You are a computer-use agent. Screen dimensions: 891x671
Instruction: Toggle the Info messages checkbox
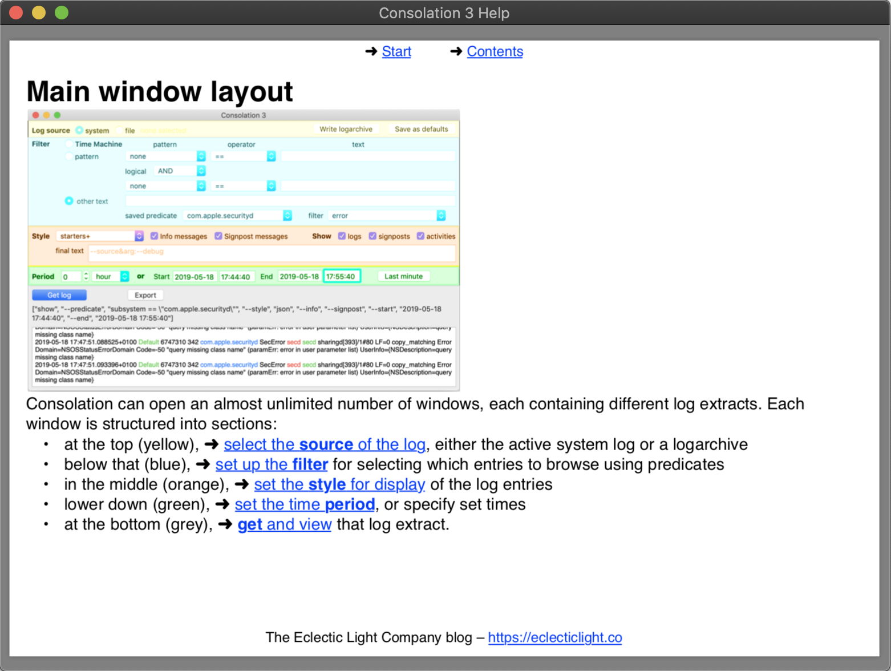(x=154, y=236)
